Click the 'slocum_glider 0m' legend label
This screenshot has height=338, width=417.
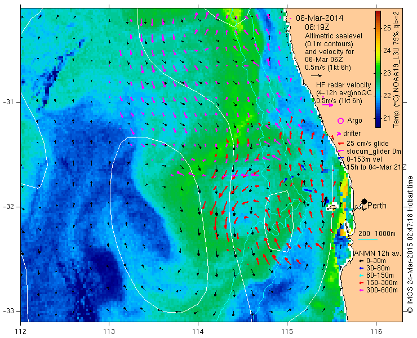[x=374, y=152]
